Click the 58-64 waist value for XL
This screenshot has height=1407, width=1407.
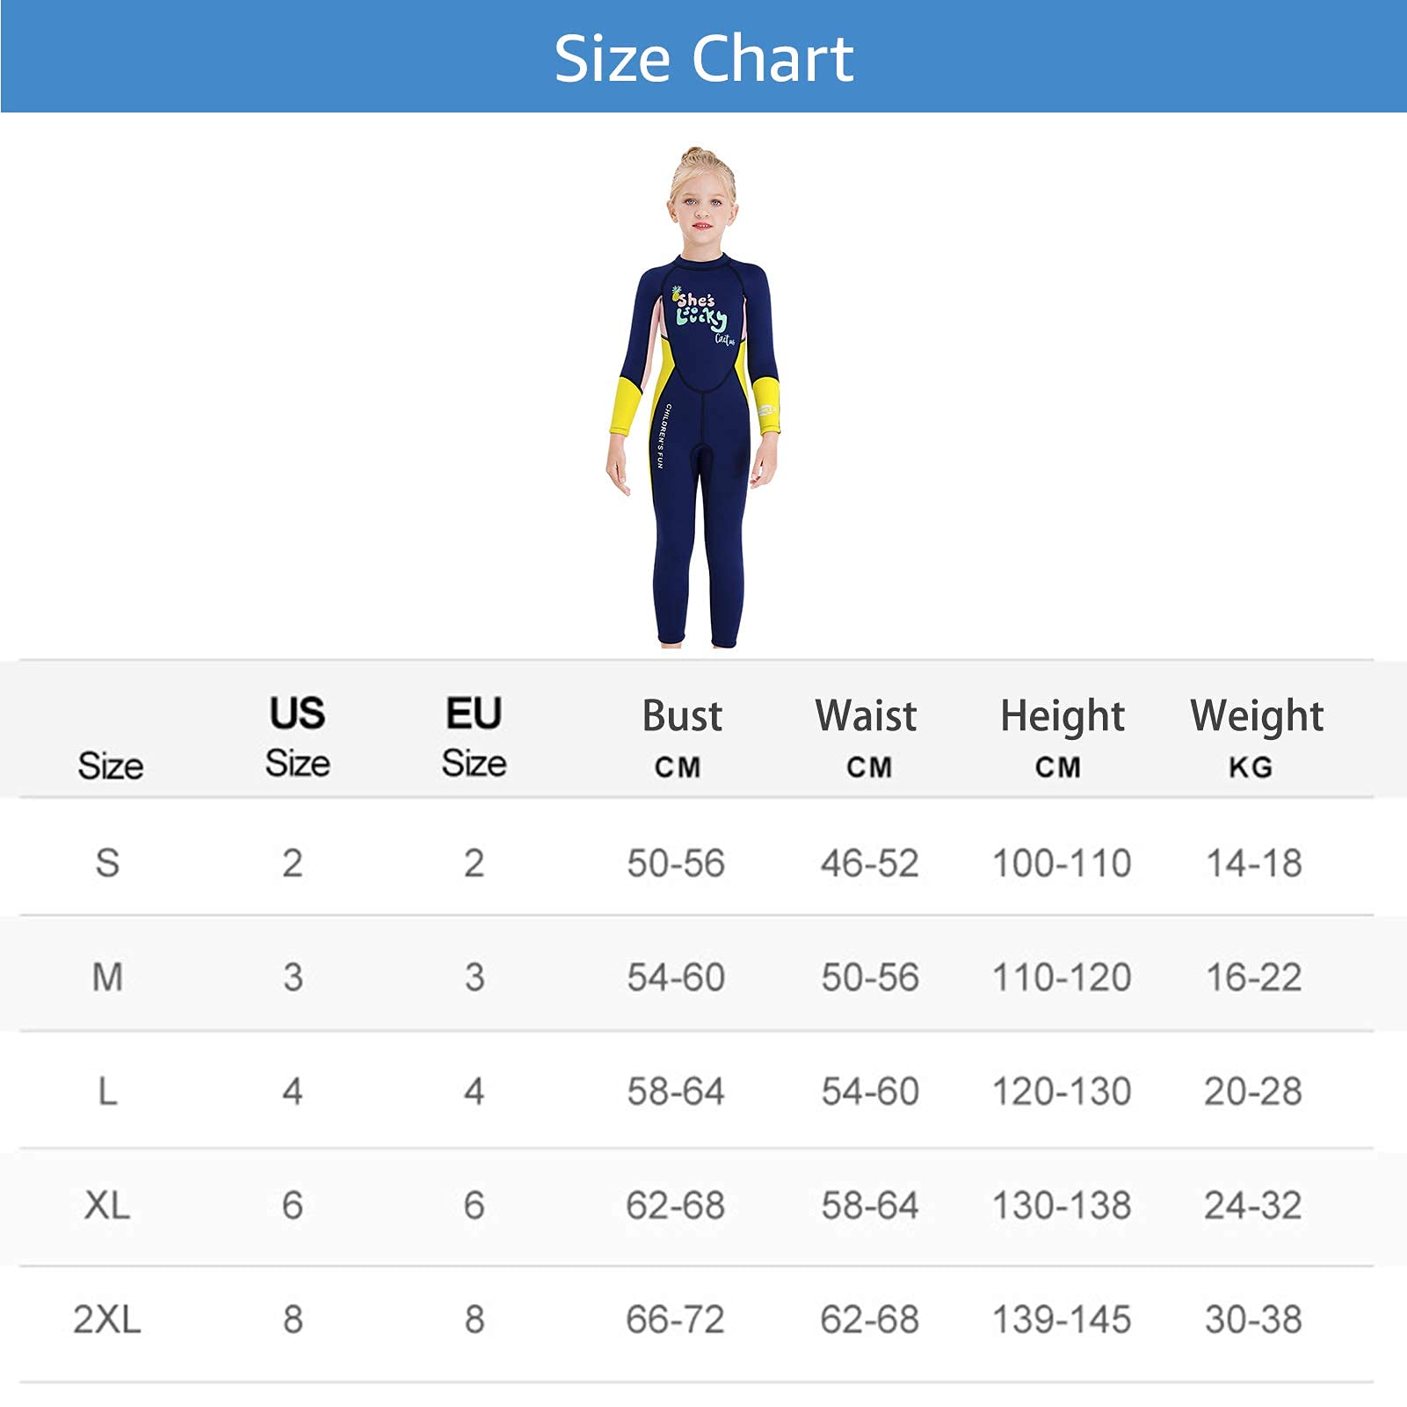pos(870,1205)
